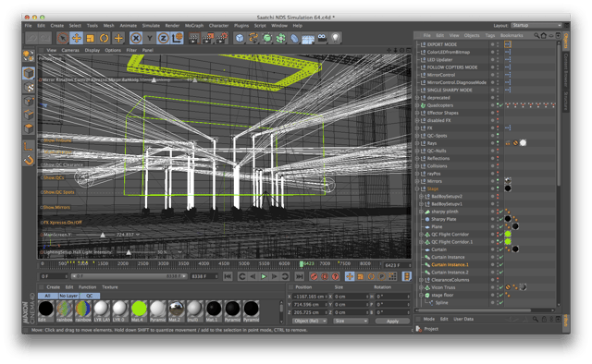Open the spline pen tools icon
Screen dimensions: 592x364
tap(253, 38)
